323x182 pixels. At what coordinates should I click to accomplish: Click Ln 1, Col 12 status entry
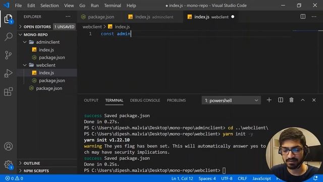182,178
